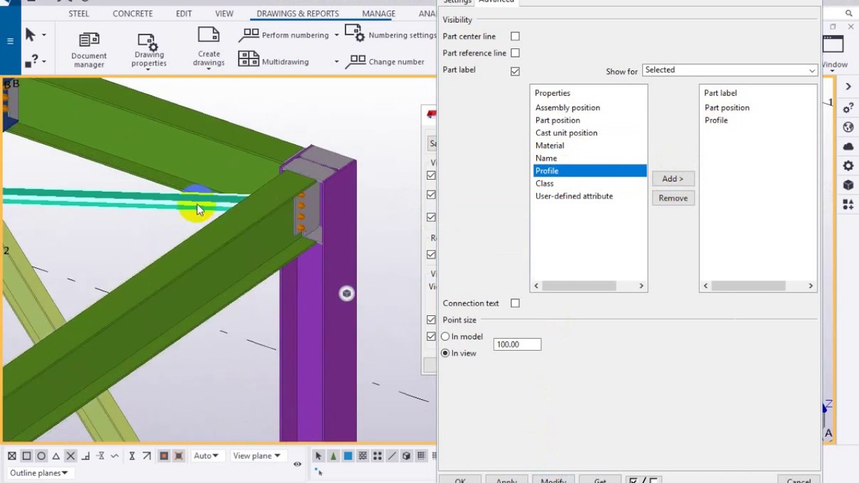Activate the circle snap switch
The height and width of the screenshot is (483, 859).
[x=41, y=456]
